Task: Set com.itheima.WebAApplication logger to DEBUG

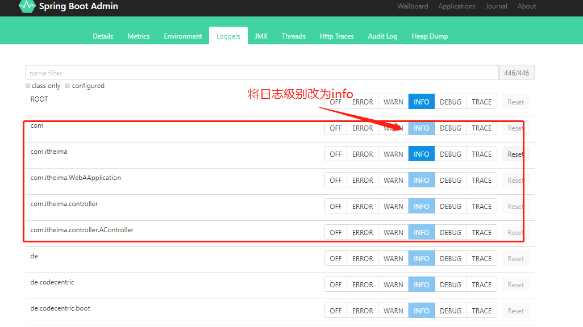Action: pyautogui.click(x=450, y=180)
